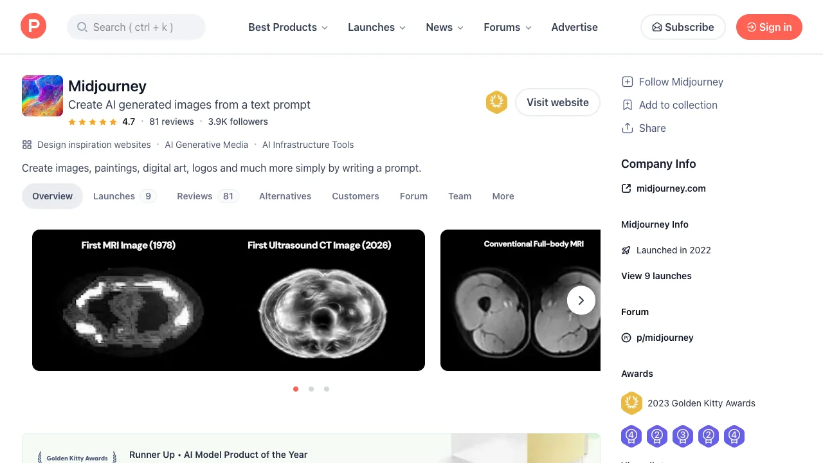823x463 pixels.
Task: Click the 2023 Golden Kitty Awards text
Action: (701, 403)
